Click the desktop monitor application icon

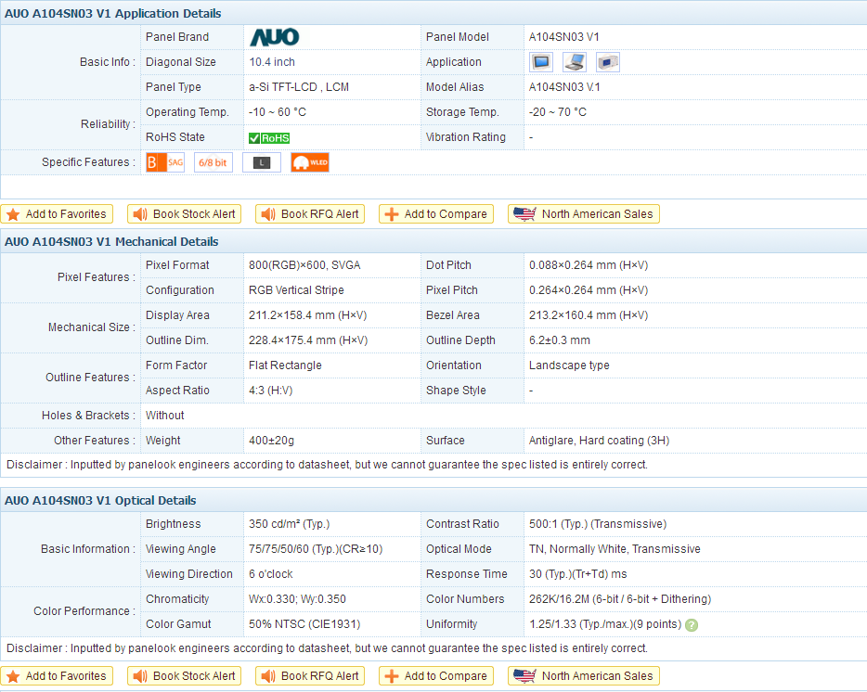[x=541, y=62]
